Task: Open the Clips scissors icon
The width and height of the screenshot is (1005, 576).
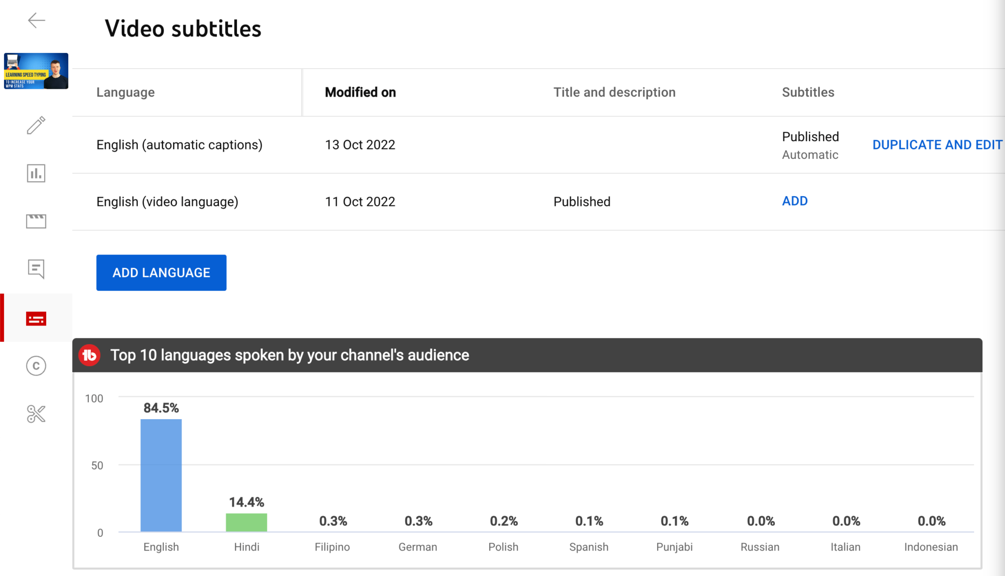Action: pos(36,414)
